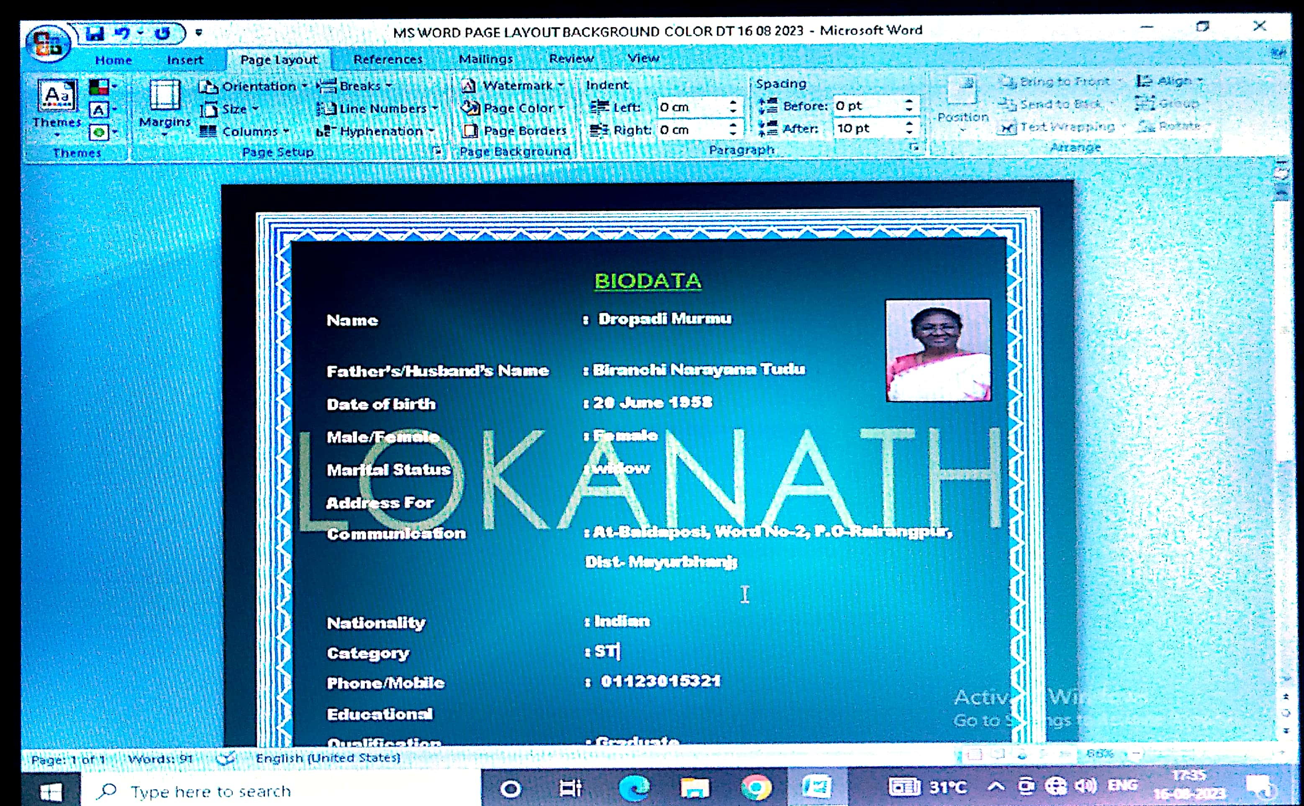Image resolution: width=1304 pixels, height=806 pixels.
Task: Expand the Orientation dropdown
Action: click(x=254, y=87)
